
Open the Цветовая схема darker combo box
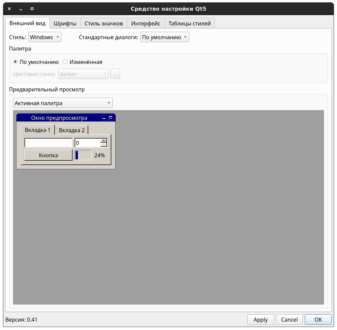click(x=83, y=74)
